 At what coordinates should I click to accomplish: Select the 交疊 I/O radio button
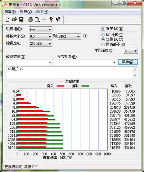click(103, 39)
